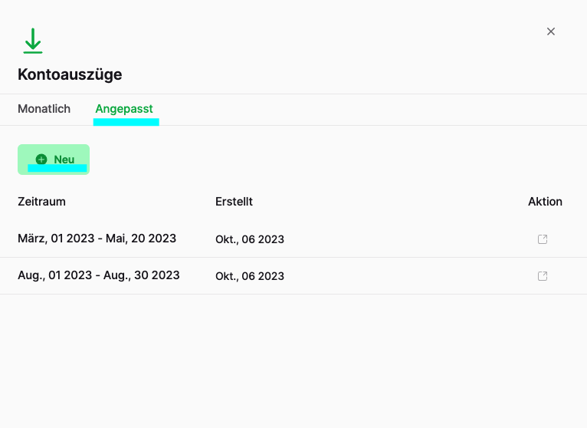Viewport: 587px width, 428px height.
Task: Click the green download icon
Action: point(32,41)
